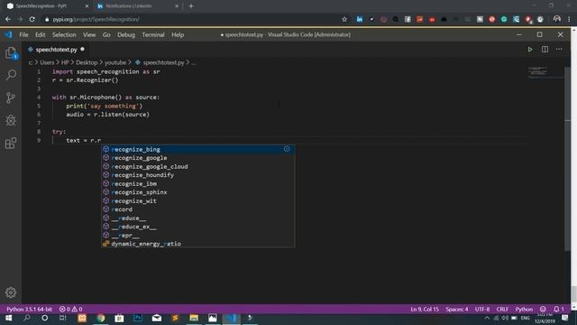
Task: Close the SpeechRecognition PyPI browser tab
Action: click(87, 6)
